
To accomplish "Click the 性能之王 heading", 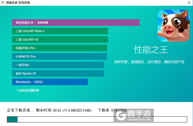I will coord(151,50).
